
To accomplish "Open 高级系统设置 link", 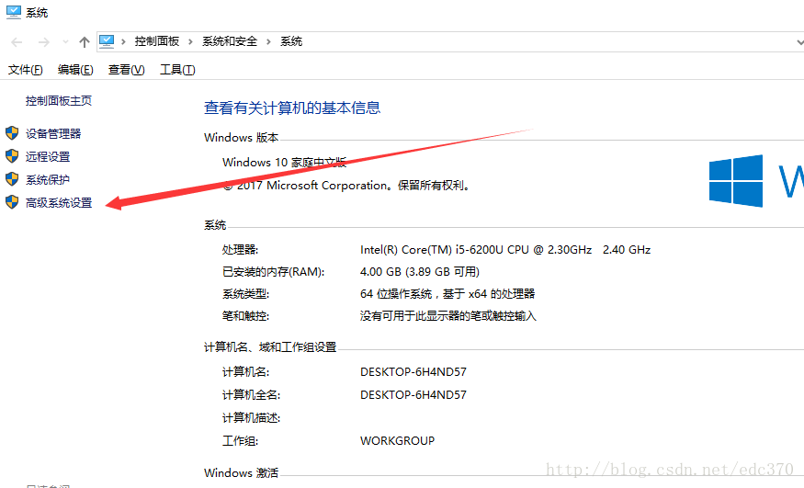I will pos(59,203).
